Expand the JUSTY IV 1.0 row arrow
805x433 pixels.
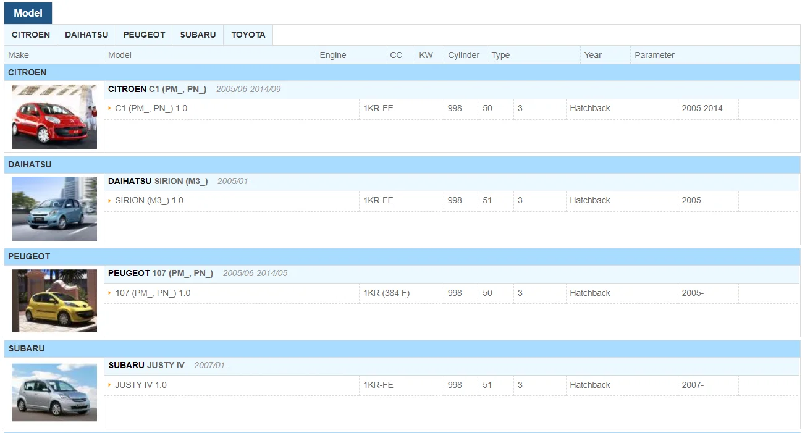click(110, 385)
